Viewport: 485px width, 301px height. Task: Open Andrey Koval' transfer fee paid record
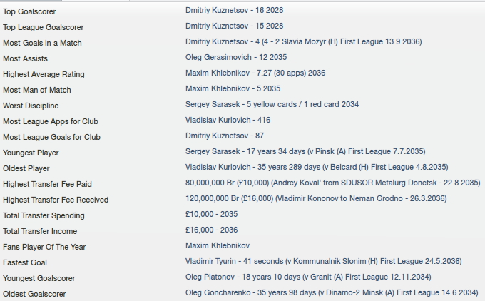pos(333,183)
